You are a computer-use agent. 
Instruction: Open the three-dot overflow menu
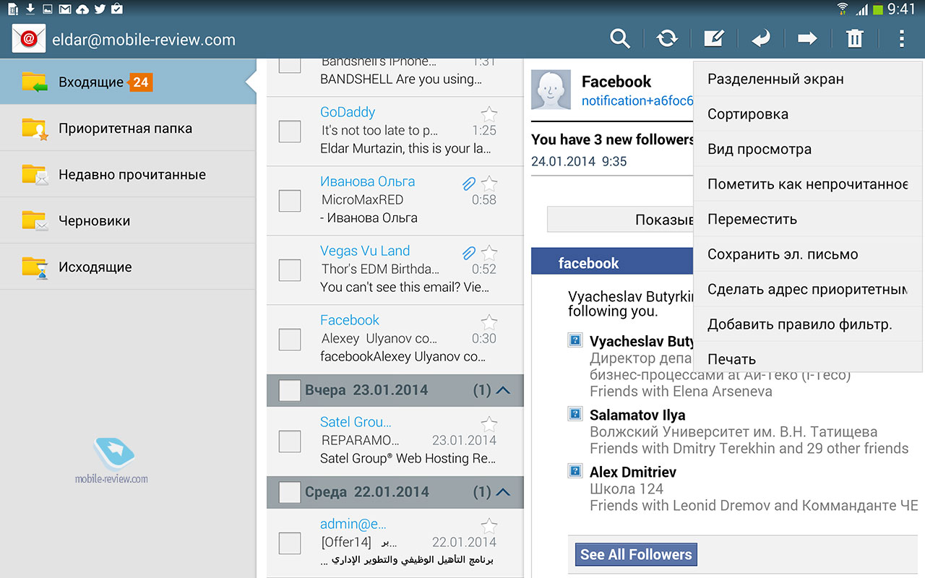901,38
